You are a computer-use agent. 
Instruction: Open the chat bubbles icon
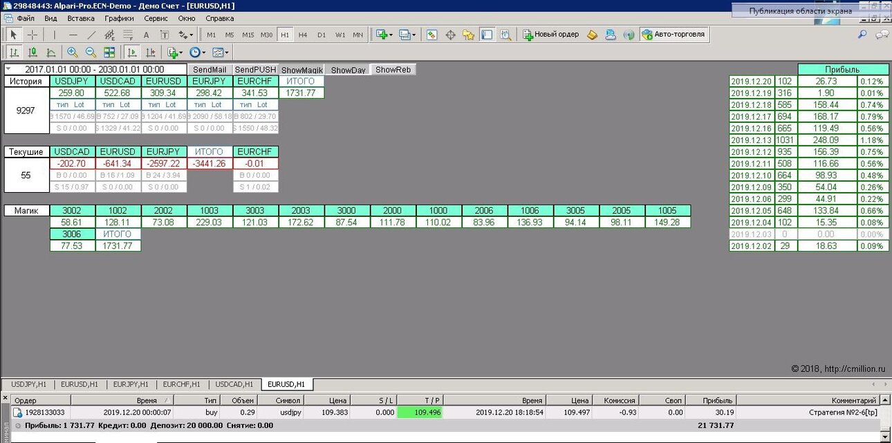pos(882,34)
